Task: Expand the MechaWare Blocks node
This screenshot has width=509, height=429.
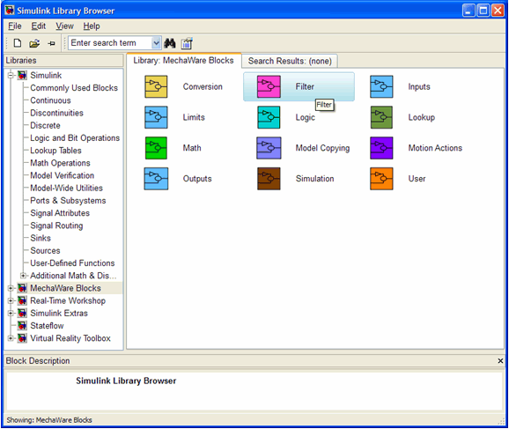Action: 11,288
